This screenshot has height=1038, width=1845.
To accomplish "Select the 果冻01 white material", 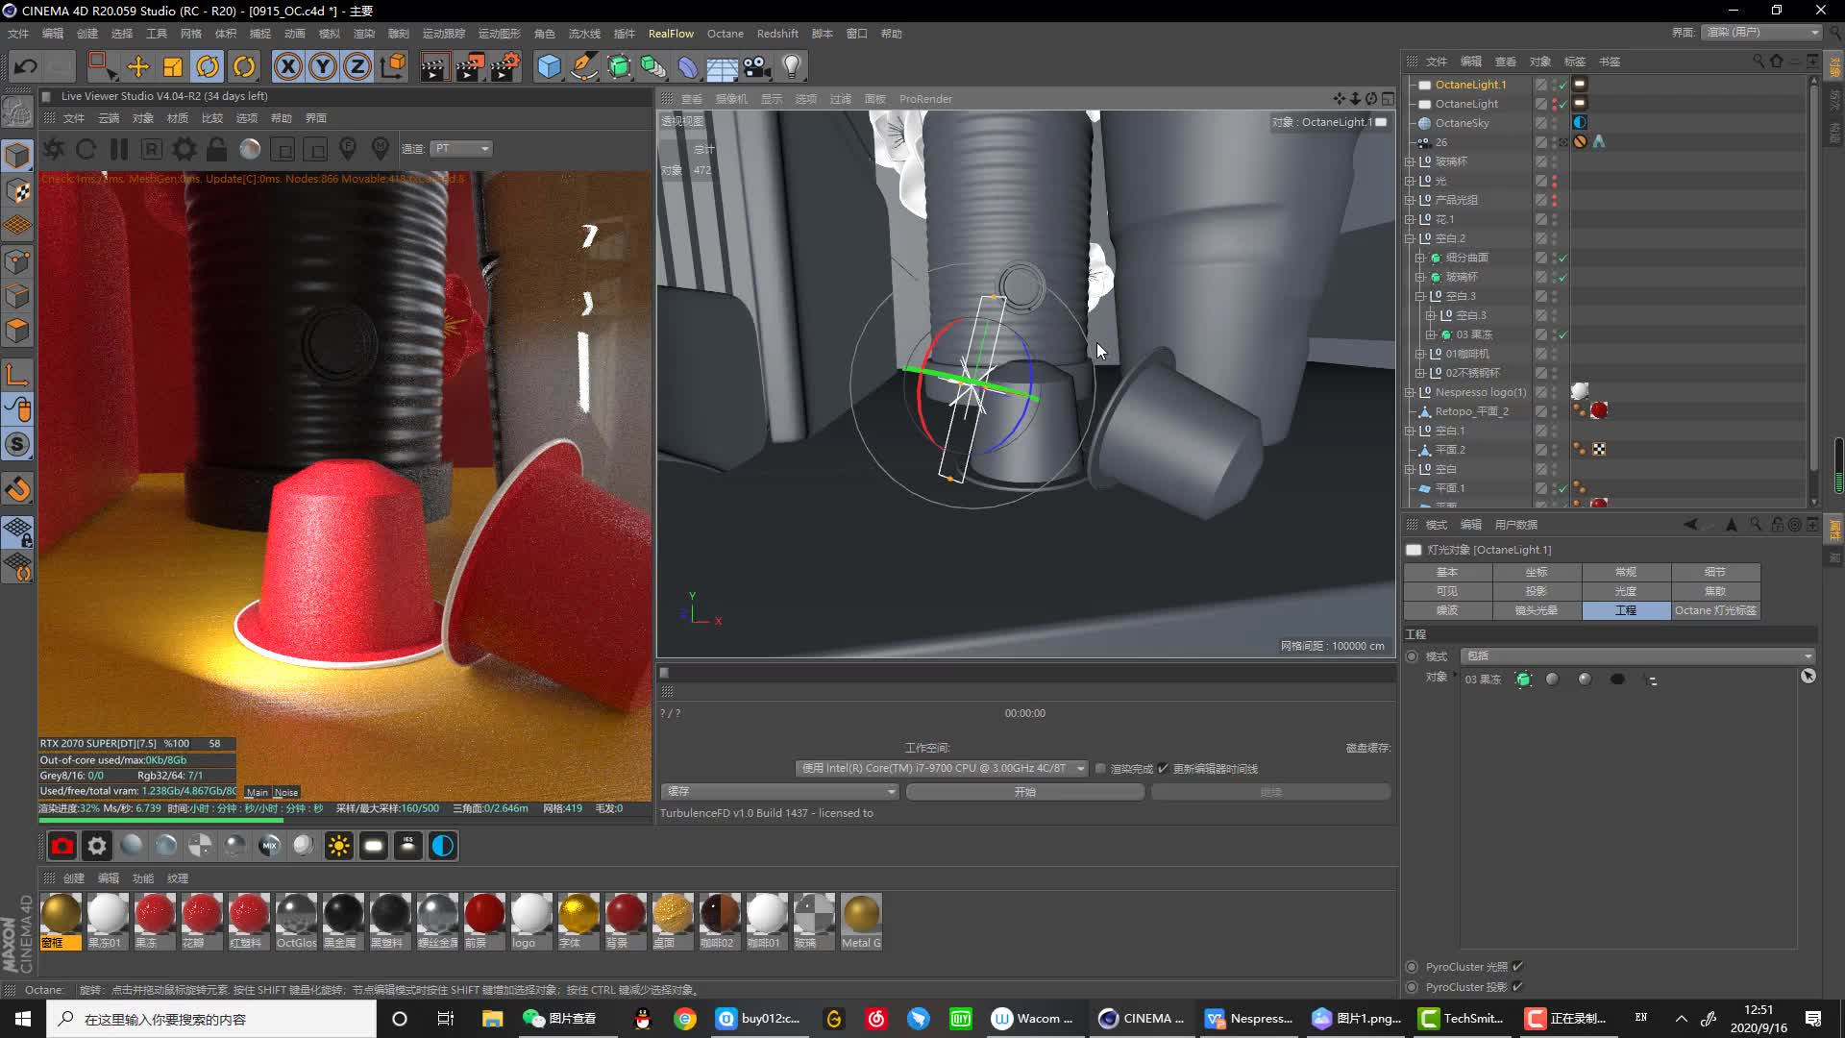I will [x=107, y=920].
